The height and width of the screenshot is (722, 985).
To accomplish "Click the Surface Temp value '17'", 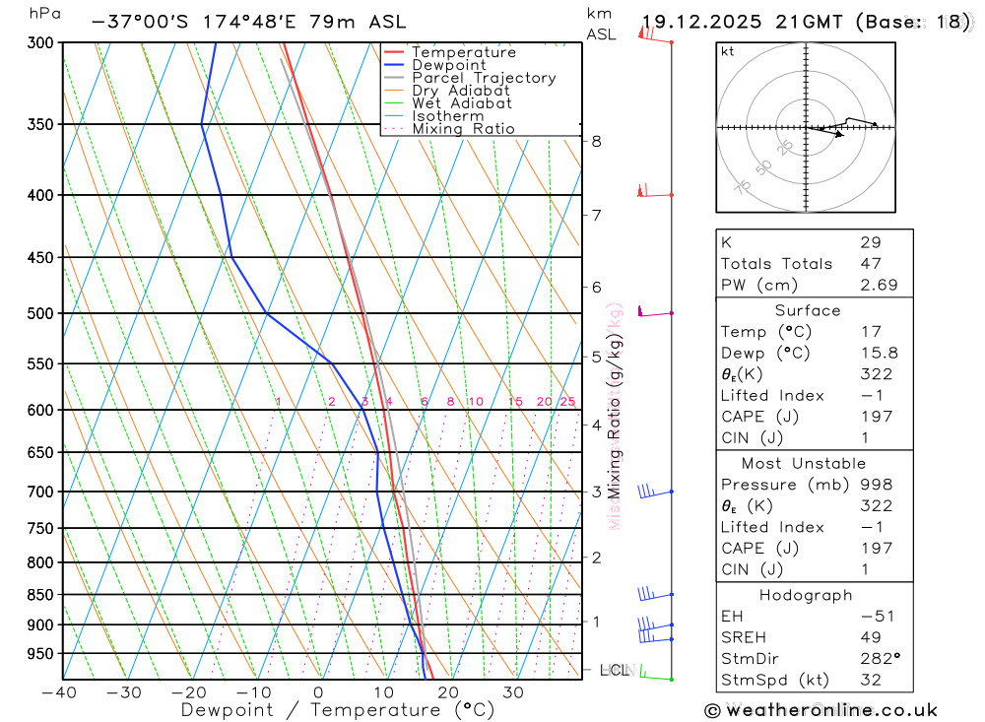I will [871, 332].
